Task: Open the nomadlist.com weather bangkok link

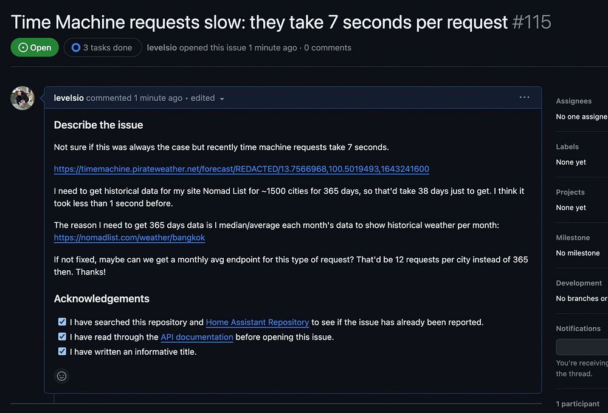Action: pos(130,237)
